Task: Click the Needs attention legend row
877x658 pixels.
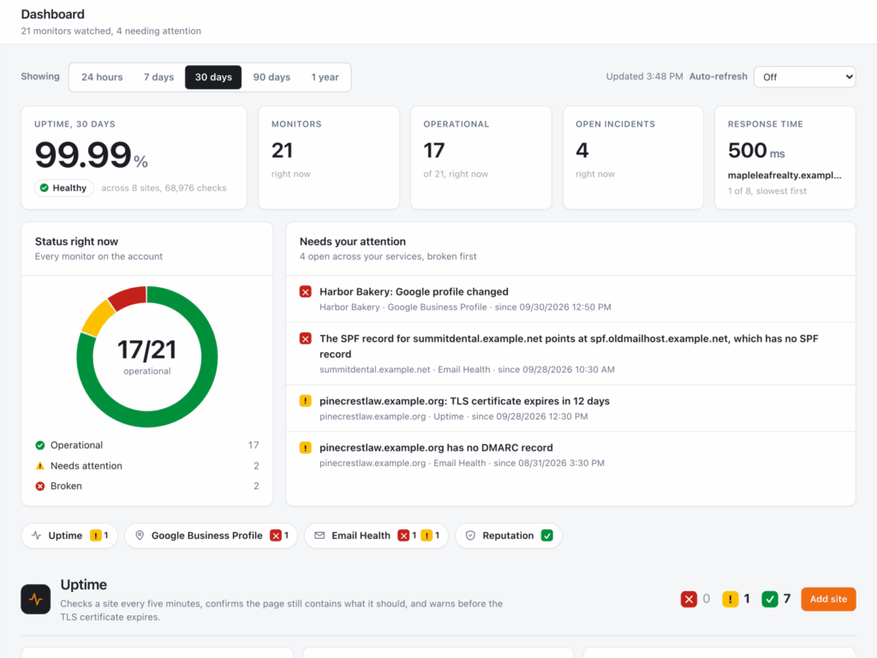Action: pyautogui.click(x=147, y=465)
